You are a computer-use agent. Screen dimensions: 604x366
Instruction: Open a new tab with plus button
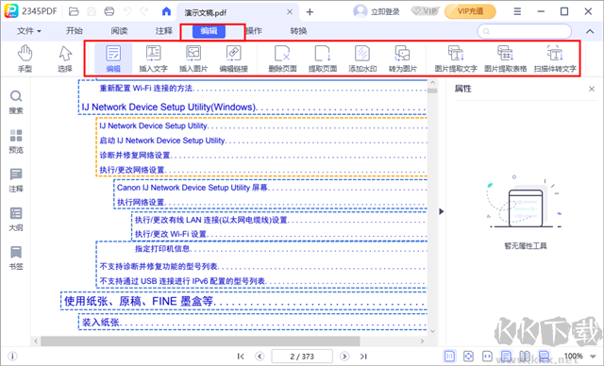point(310,12)
